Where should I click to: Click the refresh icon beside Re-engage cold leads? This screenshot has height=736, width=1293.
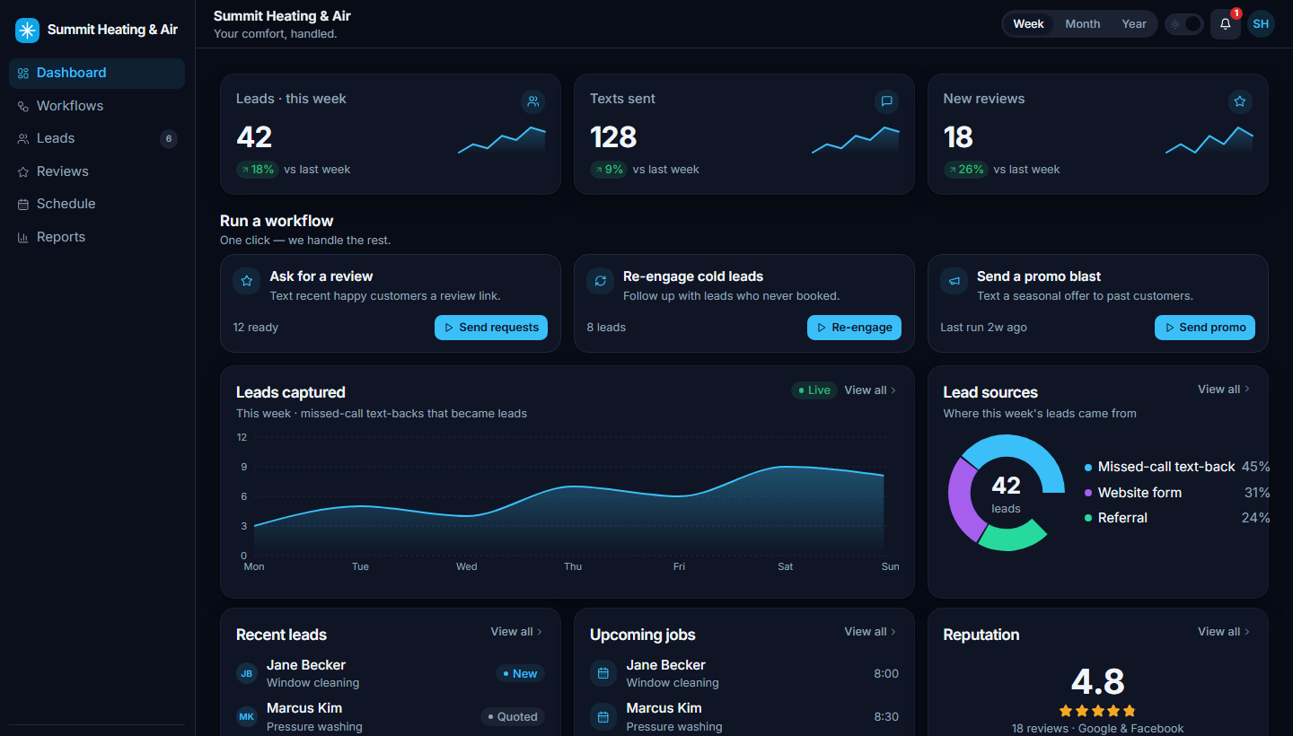pos(601,281)
